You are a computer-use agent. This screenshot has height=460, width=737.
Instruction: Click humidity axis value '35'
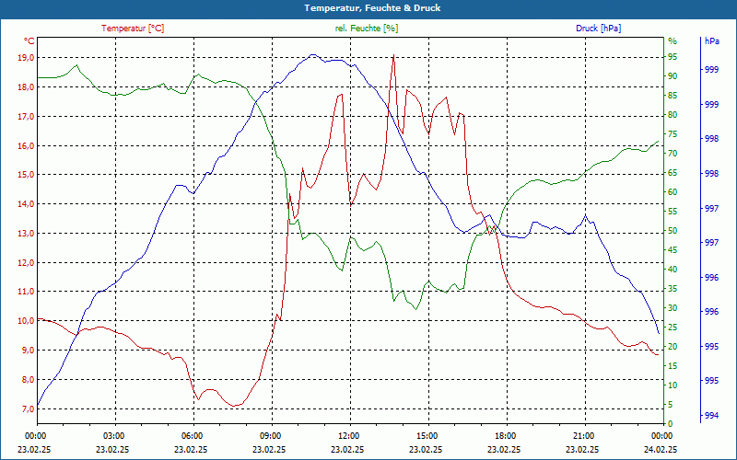pos(673,289)
